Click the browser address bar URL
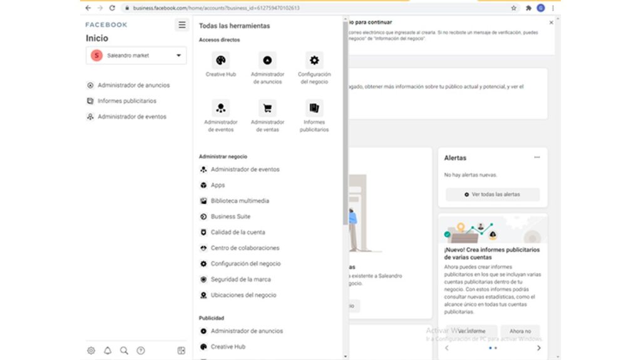The height and width of the screenshot is (360, 641). [x=216, y=7]
